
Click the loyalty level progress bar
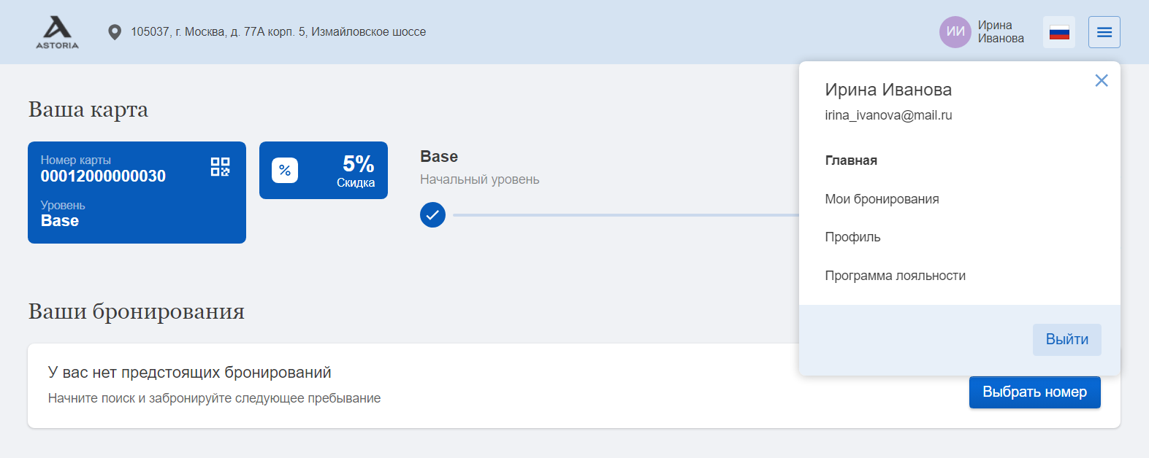point(626,215)
